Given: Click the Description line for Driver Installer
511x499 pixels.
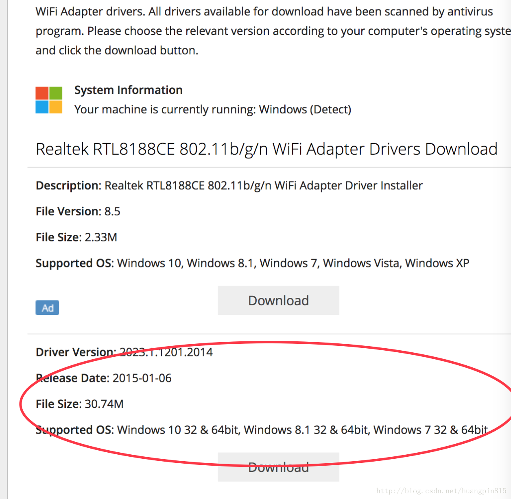Looking at the screenshot, I should (229, 185).
